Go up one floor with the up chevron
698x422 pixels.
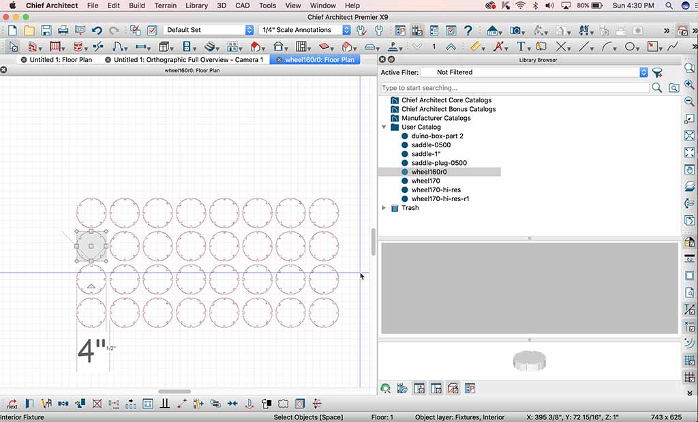pyautogui.click(x=451, y=46)
